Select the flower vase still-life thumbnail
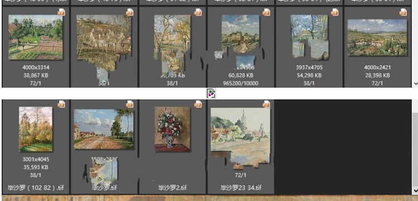The width and height of the screenshot is (418, 201). (172, 129)
